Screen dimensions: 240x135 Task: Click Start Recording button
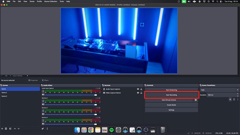171,95
